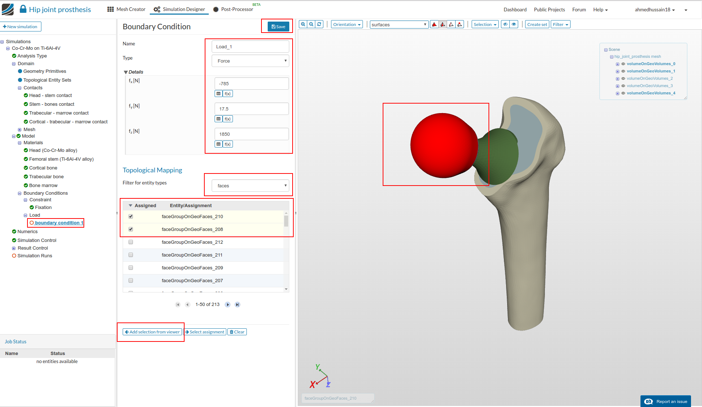This screenshot has width=702, height=407.
Task: Save the boundary condition
Action: (278, 27)
